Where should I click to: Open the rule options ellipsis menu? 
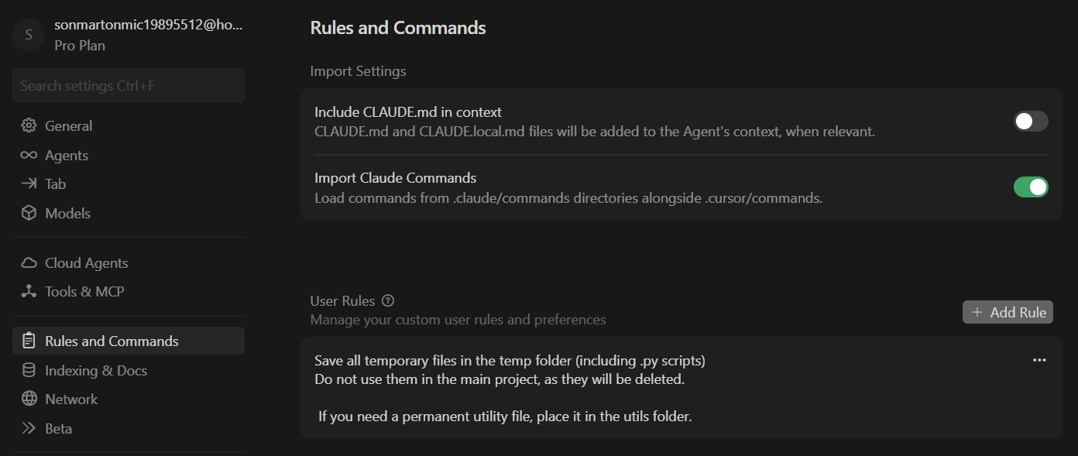point(1039,359)
